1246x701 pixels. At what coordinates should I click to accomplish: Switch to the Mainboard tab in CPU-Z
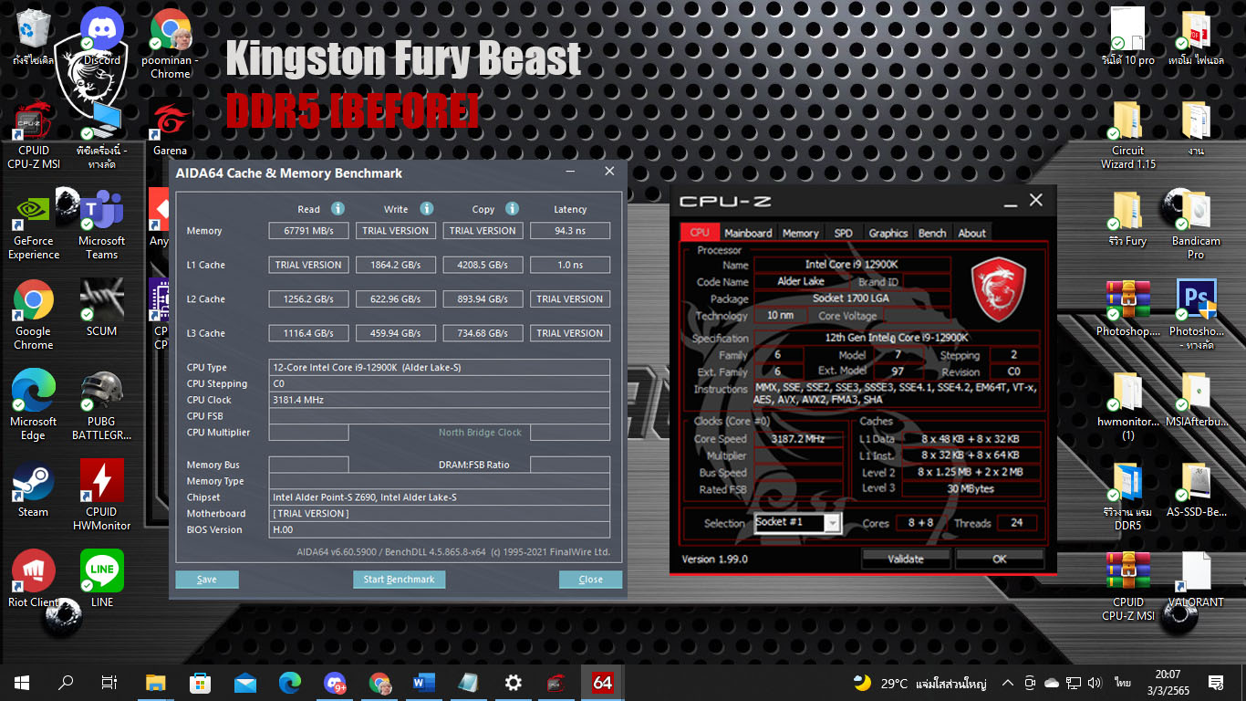pyautogui.click(x=748, y=233)
